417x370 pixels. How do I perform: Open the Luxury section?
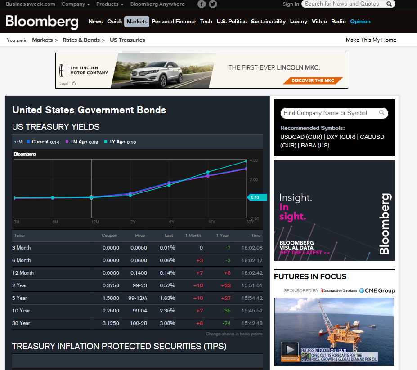tap(299, 22)
